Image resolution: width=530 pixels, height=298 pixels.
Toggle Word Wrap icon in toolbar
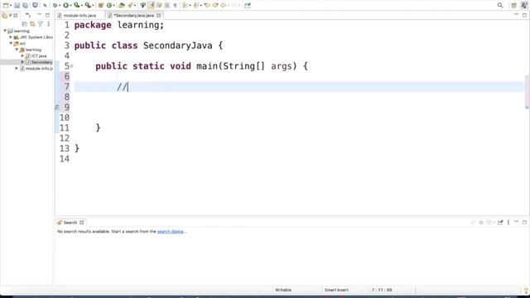pyautogui.click(x=159, y=6)
